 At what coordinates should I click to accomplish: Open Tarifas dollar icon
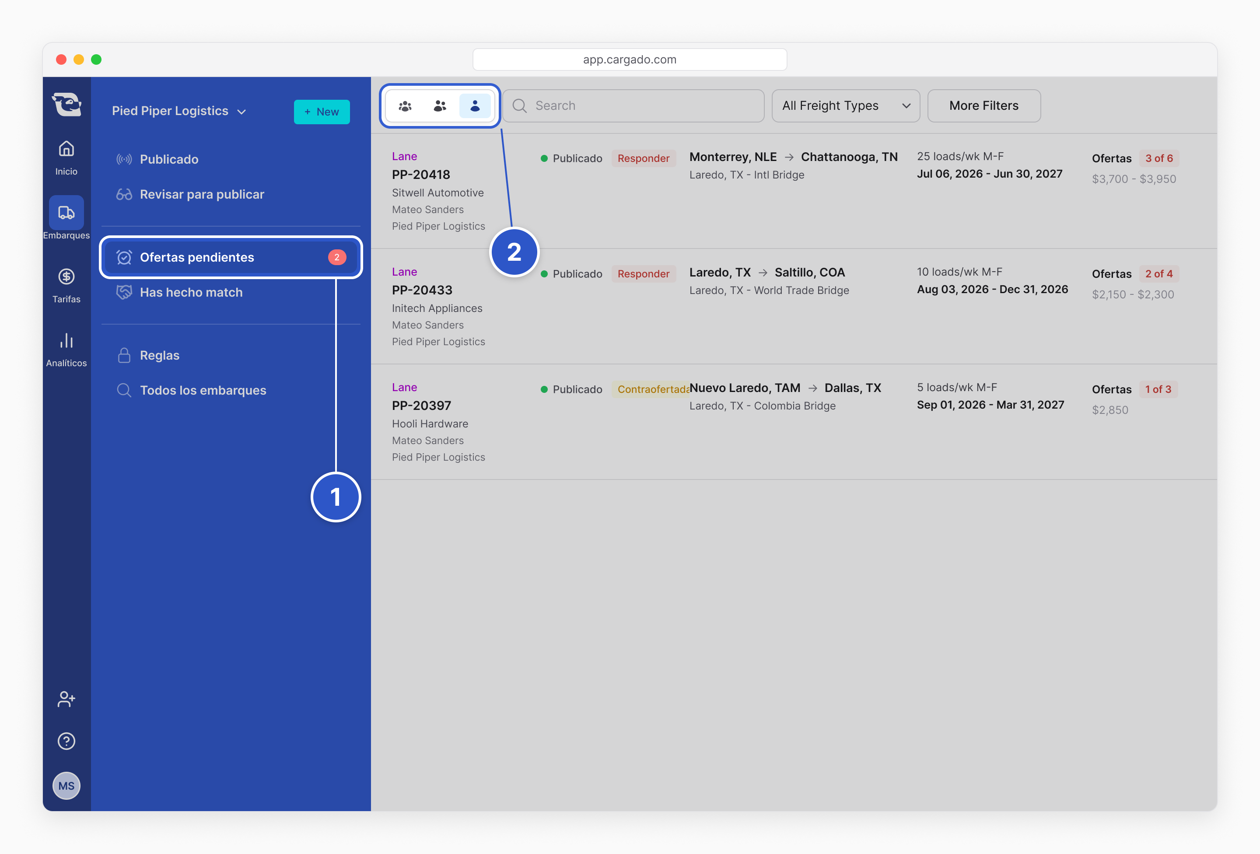point(66,276)
